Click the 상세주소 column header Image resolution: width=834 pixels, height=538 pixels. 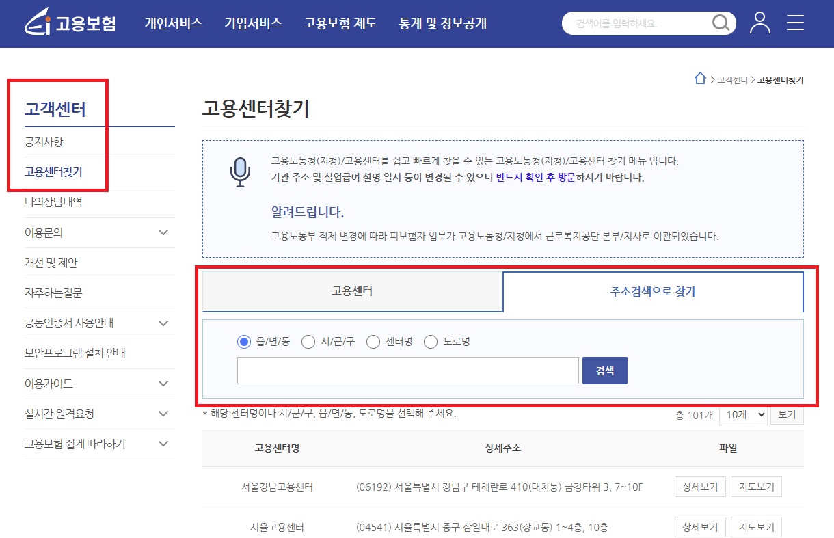pos(502,448)
